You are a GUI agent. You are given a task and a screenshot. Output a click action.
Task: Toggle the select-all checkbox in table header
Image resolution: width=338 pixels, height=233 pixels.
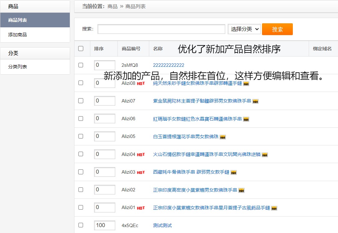pyautogui.click(x=81, y=48)
